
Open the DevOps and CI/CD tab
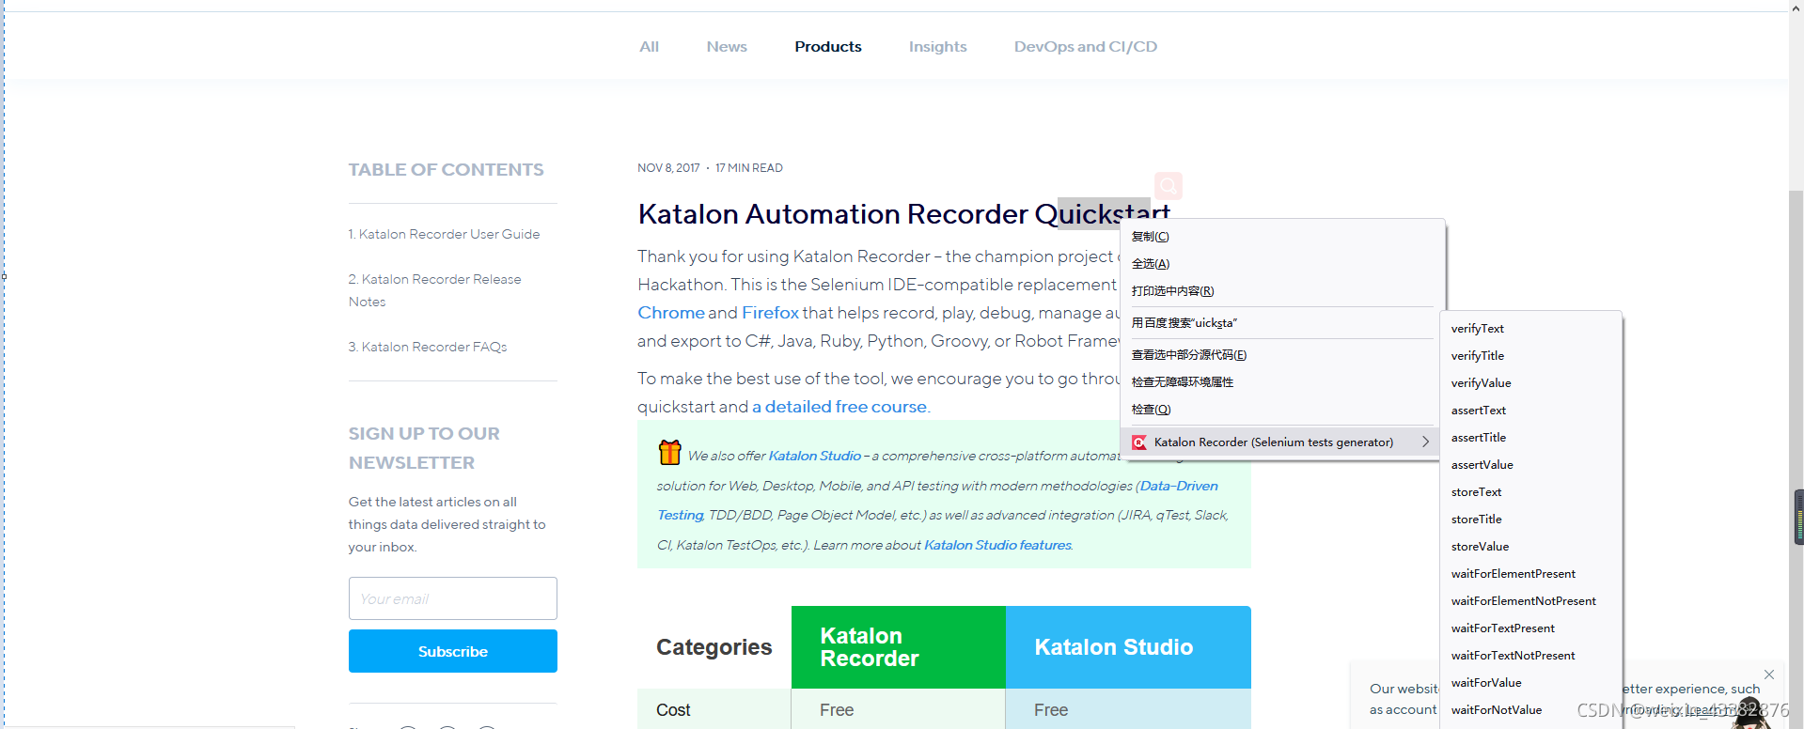click(x=1085, y=46)
